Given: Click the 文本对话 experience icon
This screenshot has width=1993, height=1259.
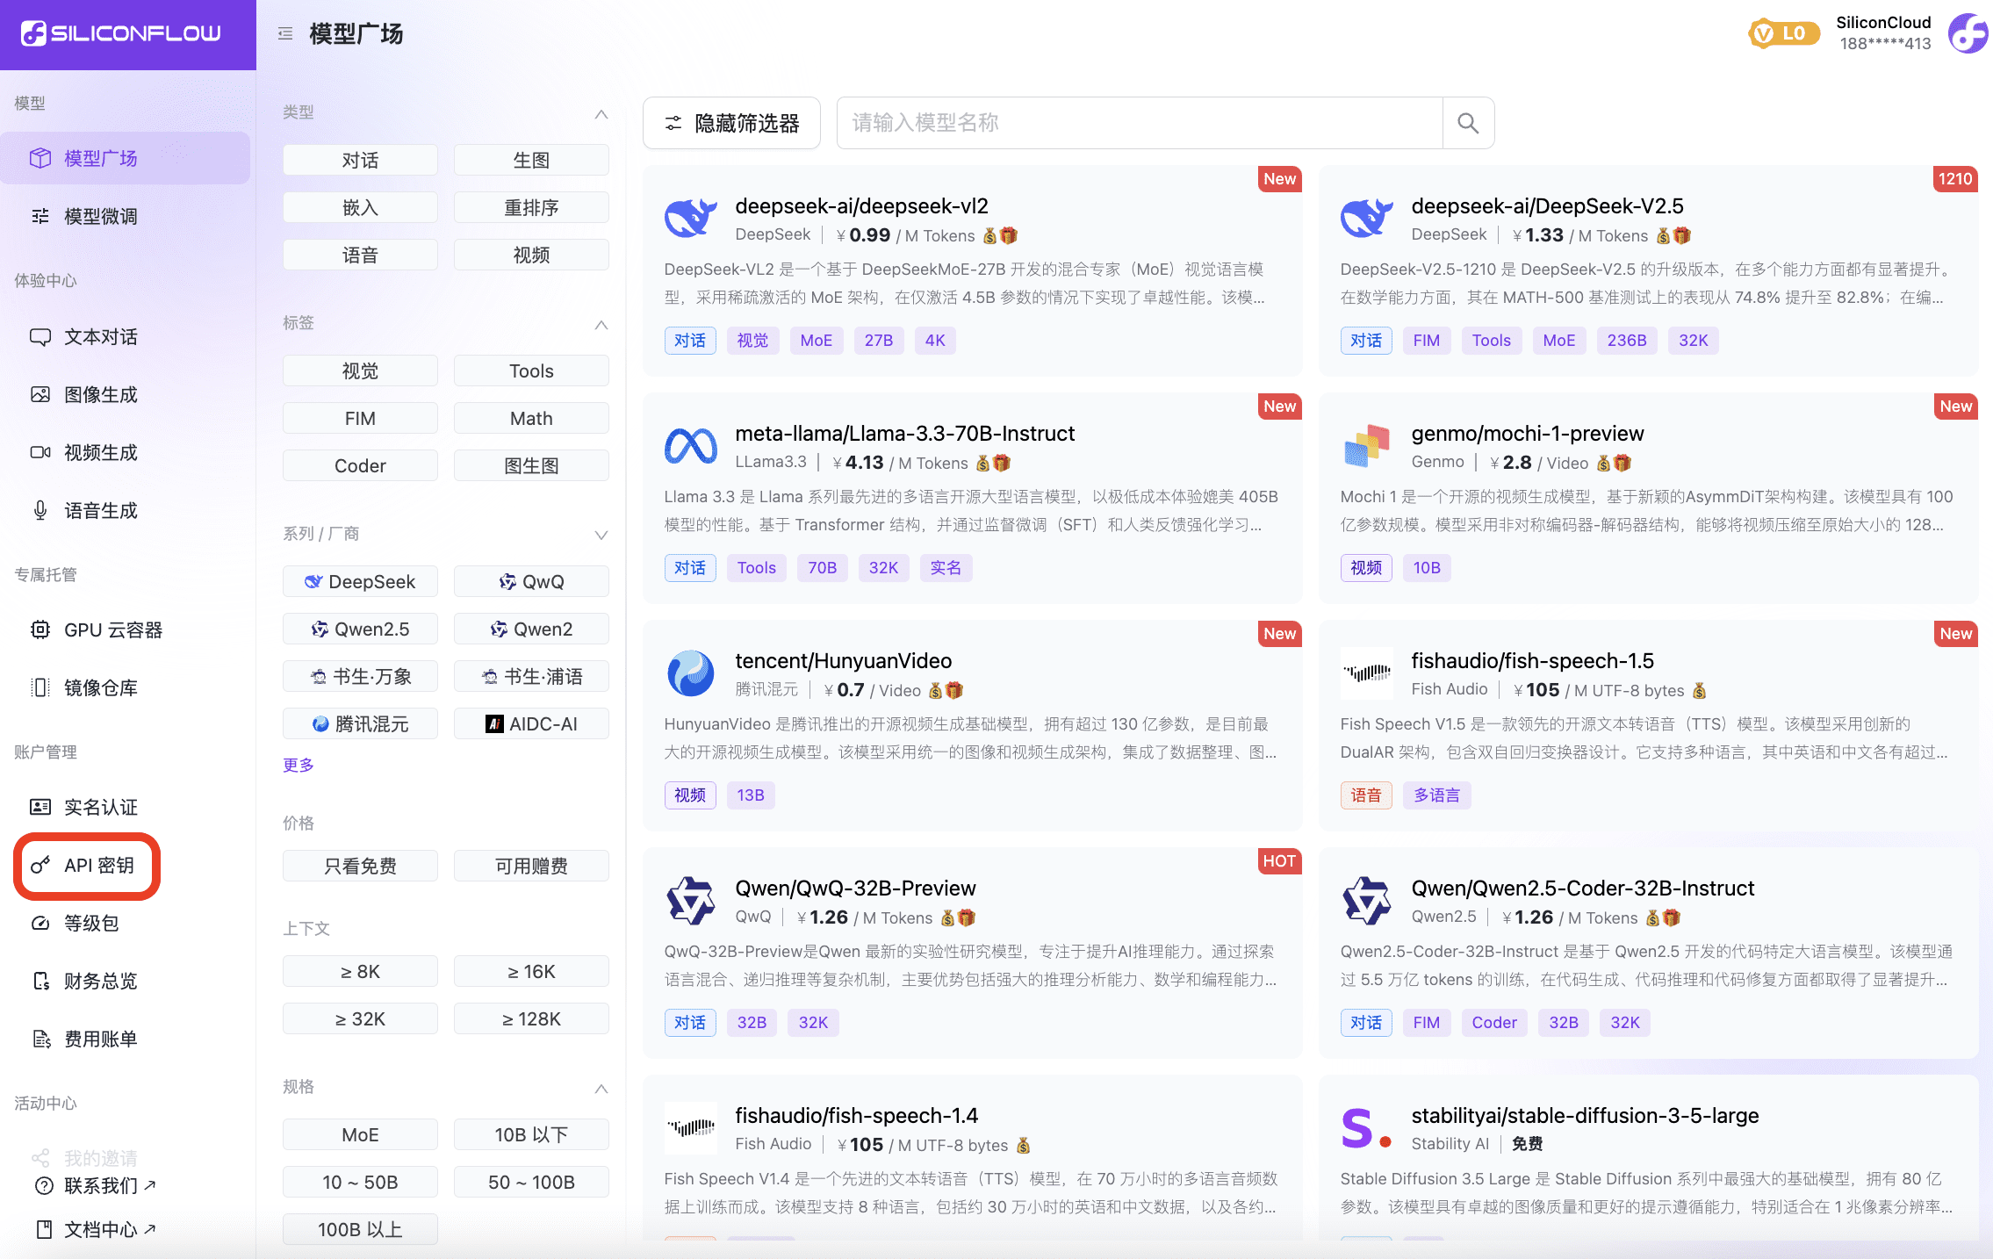Looking at the screenshot, I should (40, 336).
